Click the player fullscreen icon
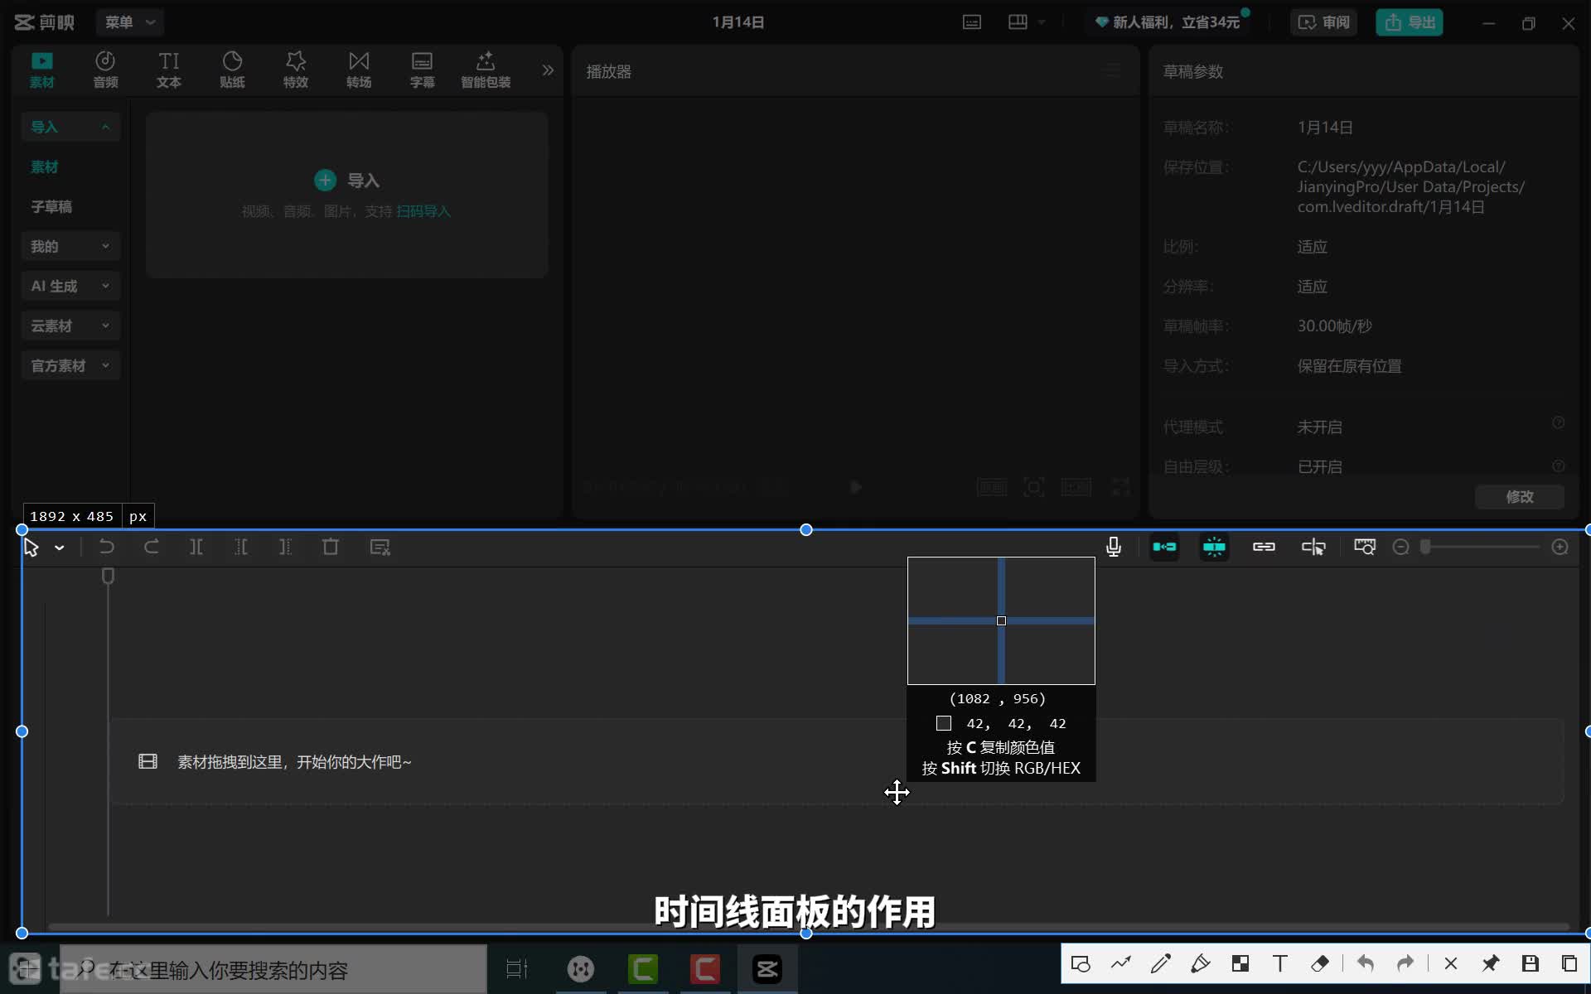Viewport: 1591px width, 994px height. 1120,487
